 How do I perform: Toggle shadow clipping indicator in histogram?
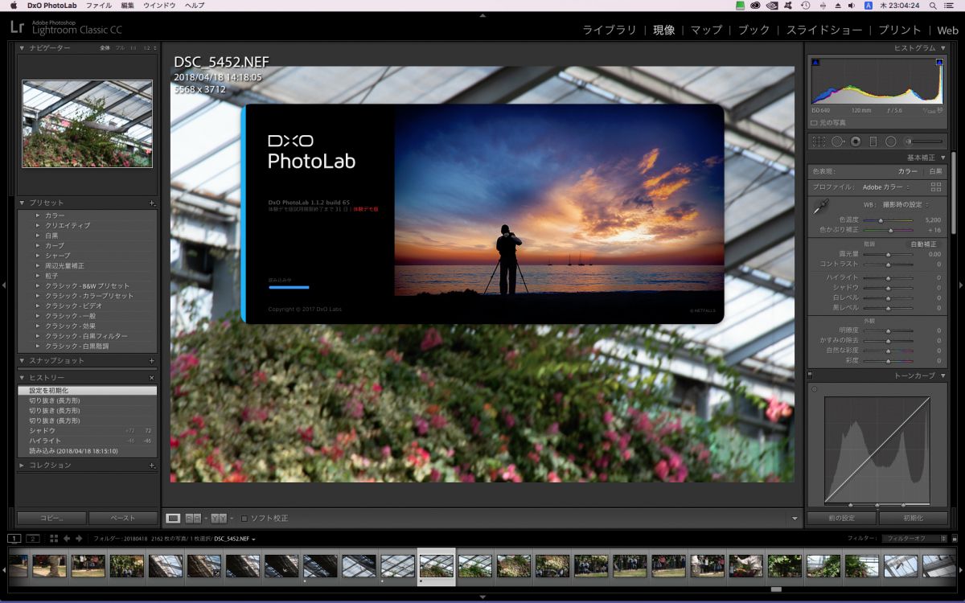[815, 62]
